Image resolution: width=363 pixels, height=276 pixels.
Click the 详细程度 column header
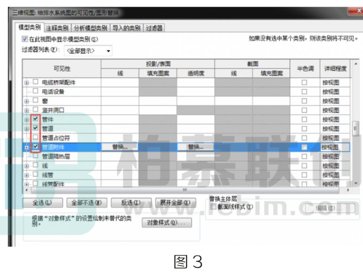click(335, 69)
